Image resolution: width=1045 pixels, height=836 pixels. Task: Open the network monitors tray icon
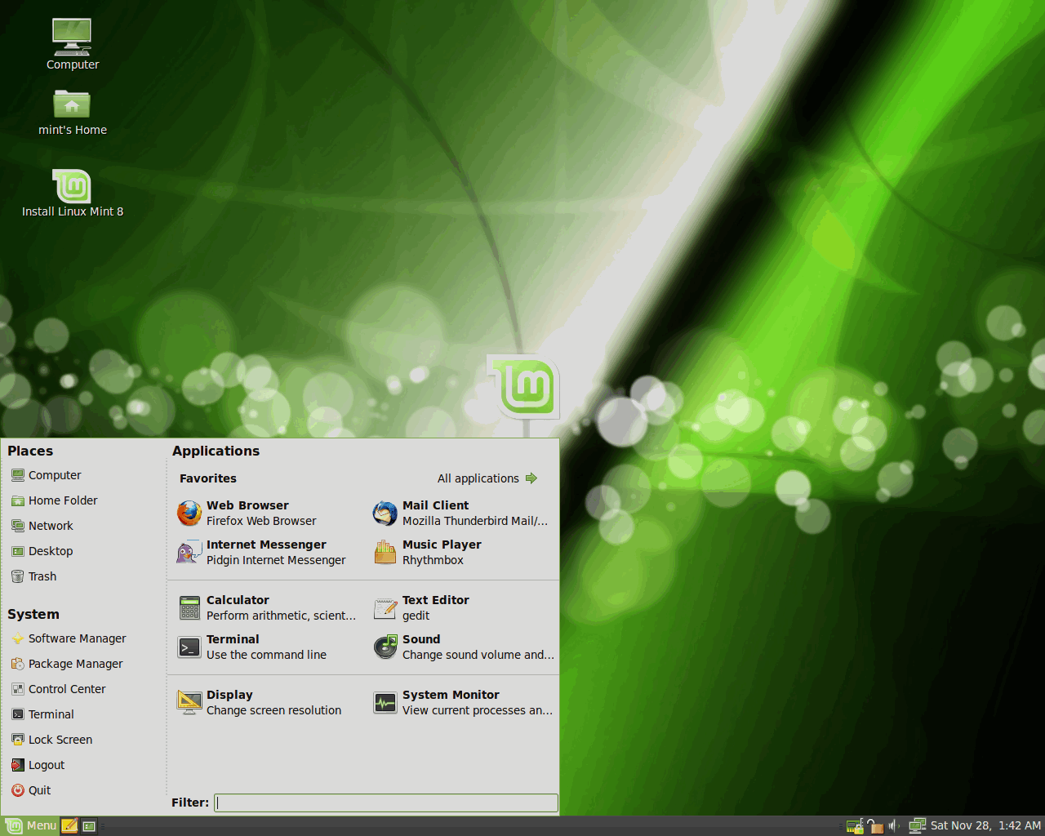[x=918, y=826]
